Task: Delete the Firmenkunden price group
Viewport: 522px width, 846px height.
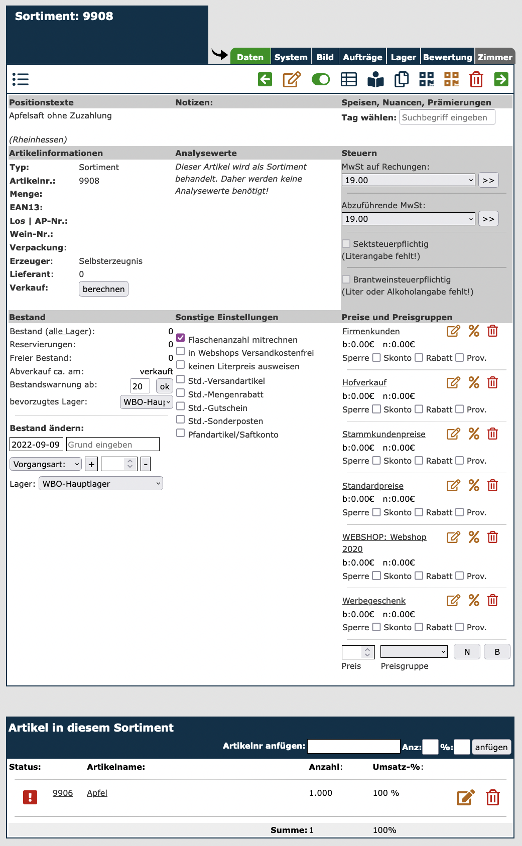Action: point(493,331)
